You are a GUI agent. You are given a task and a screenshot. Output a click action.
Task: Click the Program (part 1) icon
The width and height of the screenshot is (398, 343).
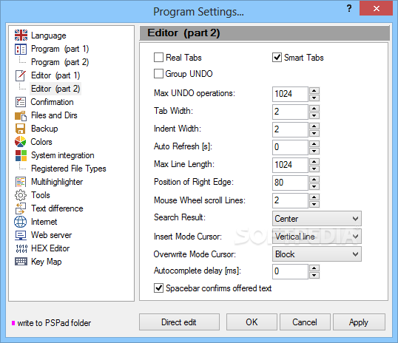point(21,49)
